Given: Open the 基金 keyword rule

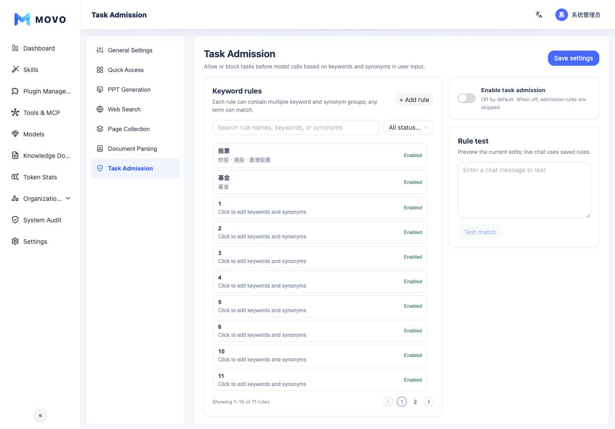Looking at the screenshot, I should (320, 182).
